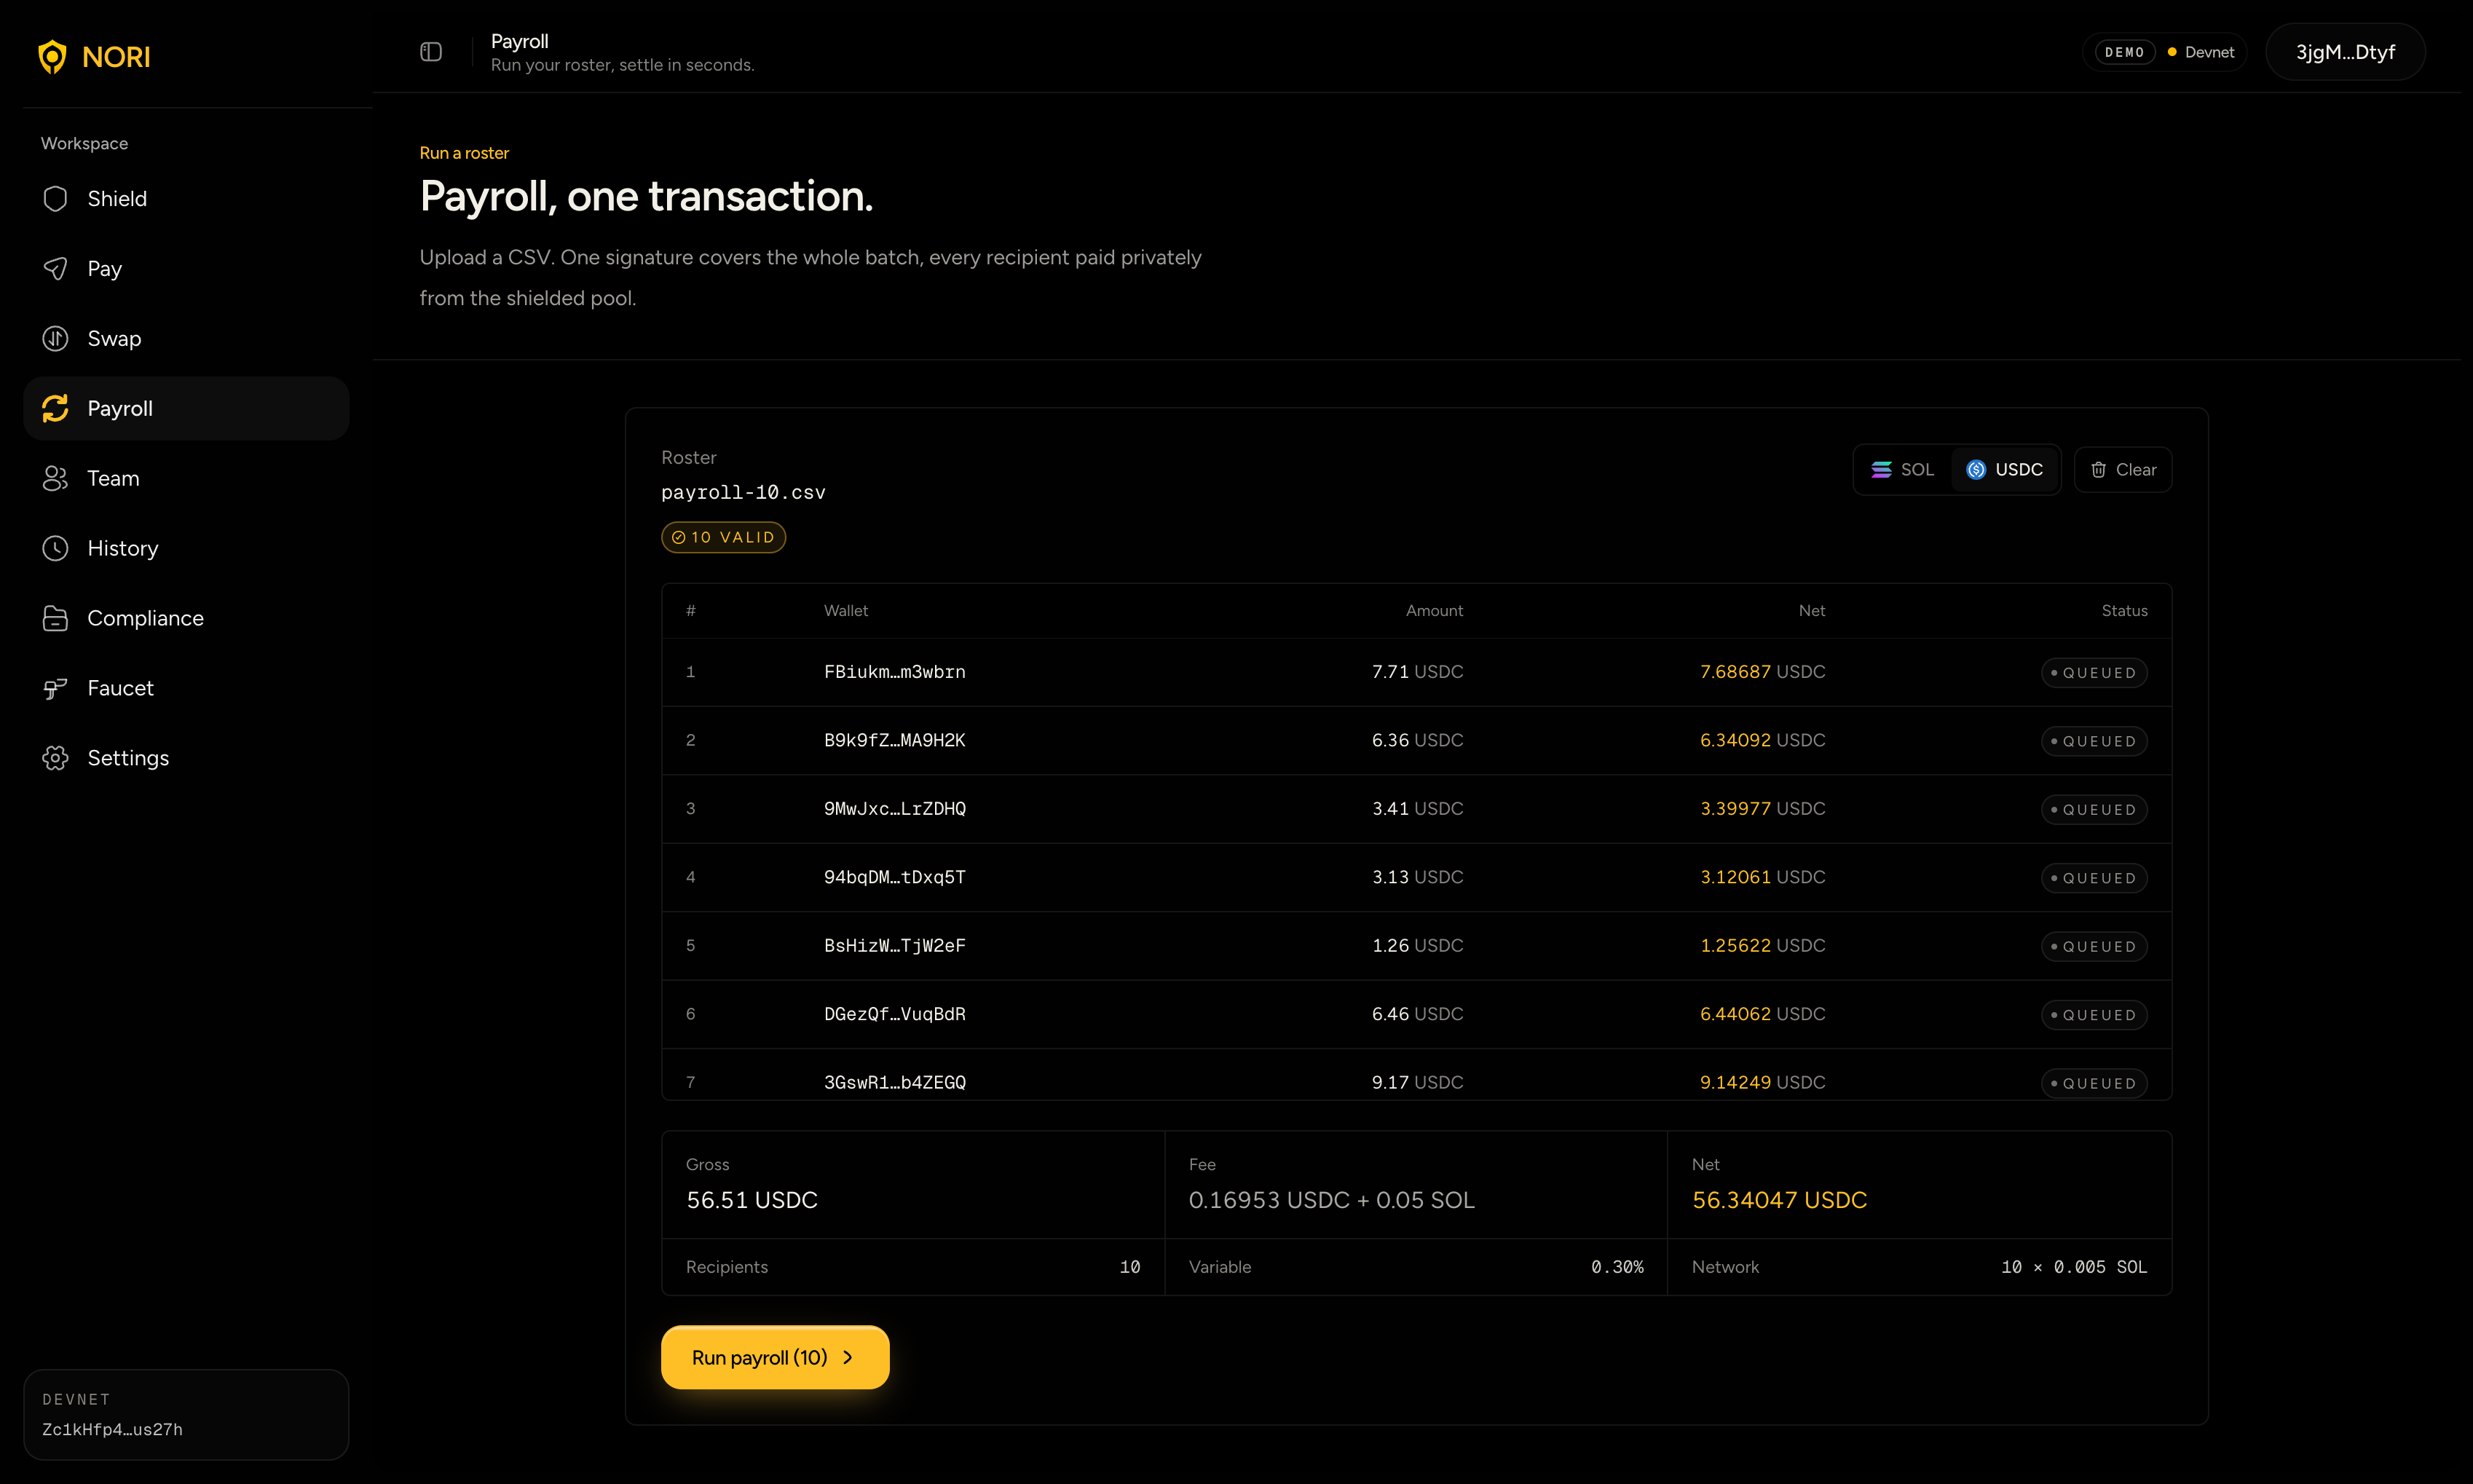Open the Faucet page

click(186, 688)
